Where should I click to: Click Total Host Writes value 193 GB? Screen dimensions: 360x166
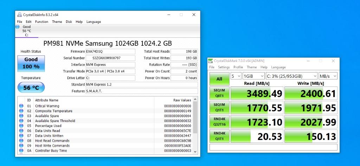click(x=184, y=58)
